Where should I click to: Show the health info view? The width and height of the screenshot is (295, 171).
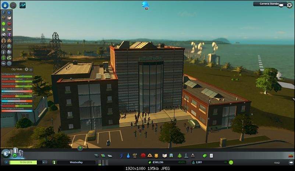tap(9, 24)
